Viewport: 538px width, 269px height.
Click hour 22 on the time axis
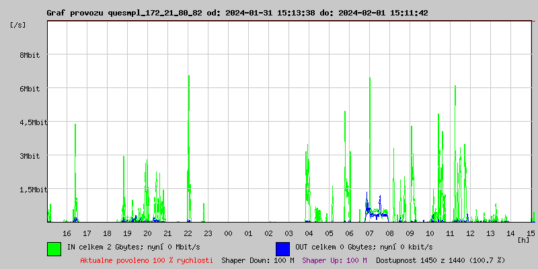pyautogui.click(x=188, y=233)
